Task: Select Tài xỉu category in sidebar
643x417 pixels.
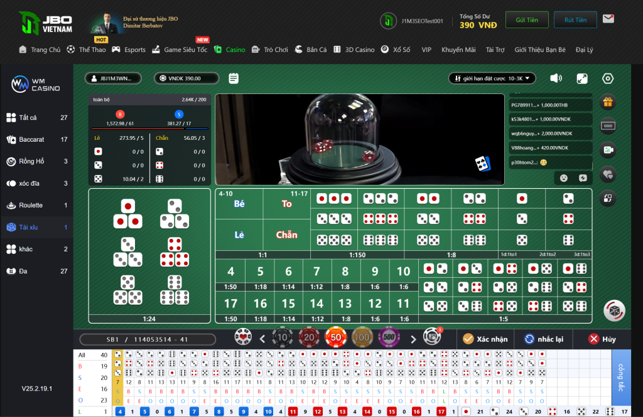Action: tap(37, 227)
